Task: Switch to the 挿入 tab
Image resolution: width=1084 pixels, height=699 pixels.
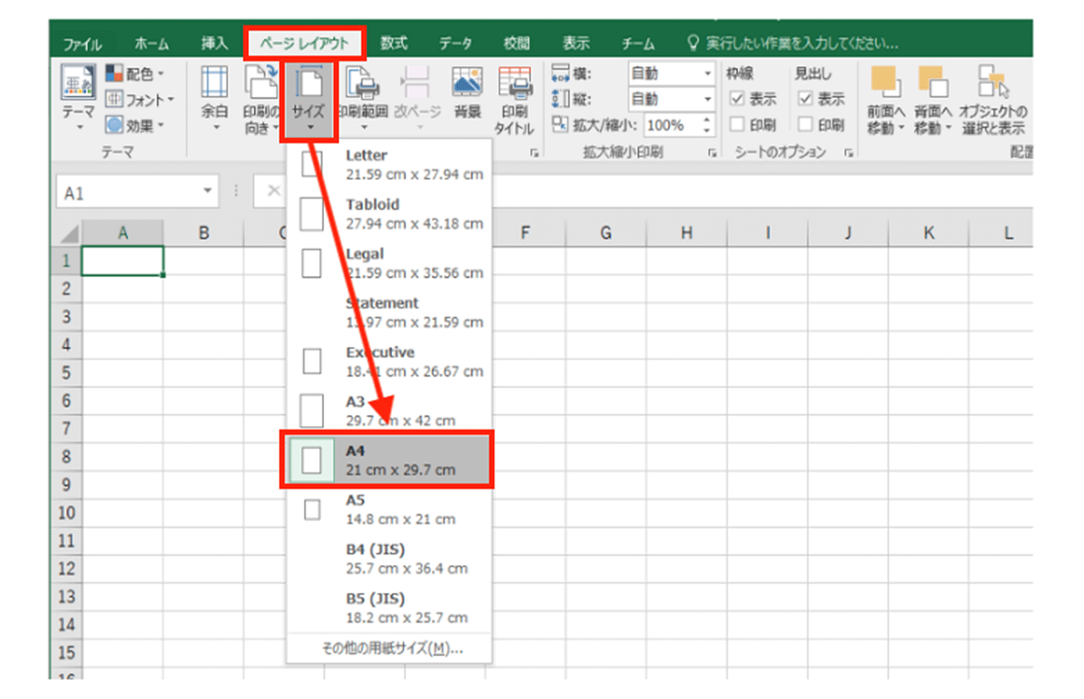Action: click(214, 43)
